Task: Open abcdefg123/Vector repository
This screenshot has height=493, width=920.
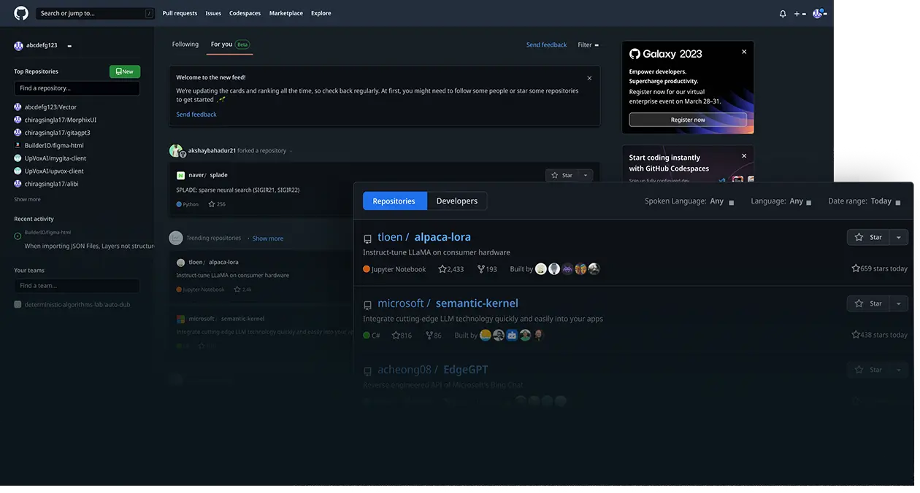Action: coord(50,107)
